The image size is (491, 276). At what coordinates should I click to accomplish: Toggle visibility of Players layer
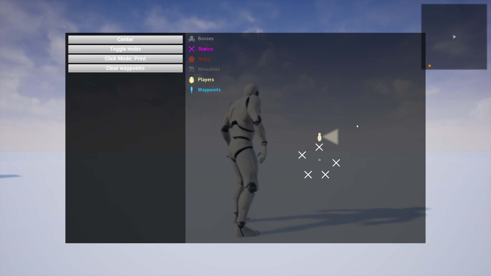pyautogui.click(x=206, y=79)
